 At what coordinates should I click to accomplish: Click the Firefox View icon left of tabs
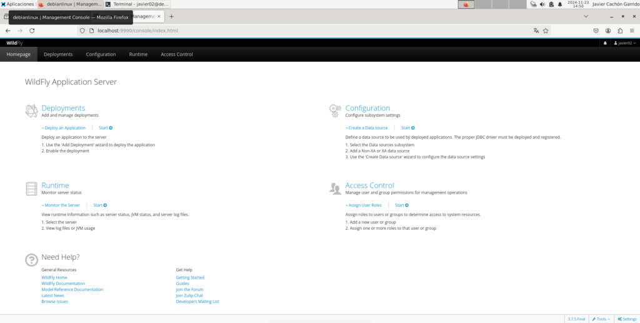pyautogui.click(x=6, y=16)
